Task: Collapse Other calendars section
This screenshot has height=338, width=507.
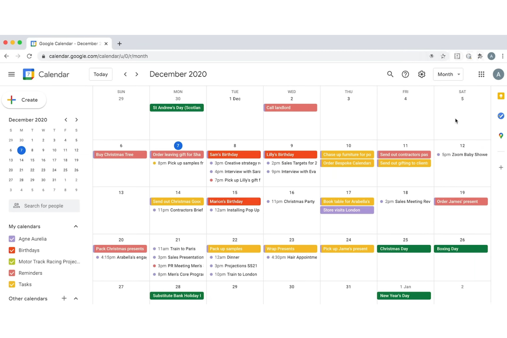Action: tap(76, 298)
